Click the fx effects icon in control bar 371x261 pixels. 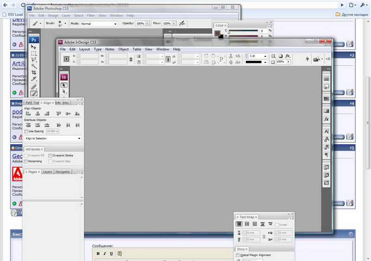[288, 56]
